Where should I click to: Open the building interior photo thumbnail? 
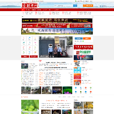tap(78, 105)
